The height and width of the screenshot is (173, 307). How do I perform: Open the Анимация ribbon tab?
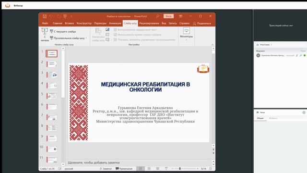(115, 23)
